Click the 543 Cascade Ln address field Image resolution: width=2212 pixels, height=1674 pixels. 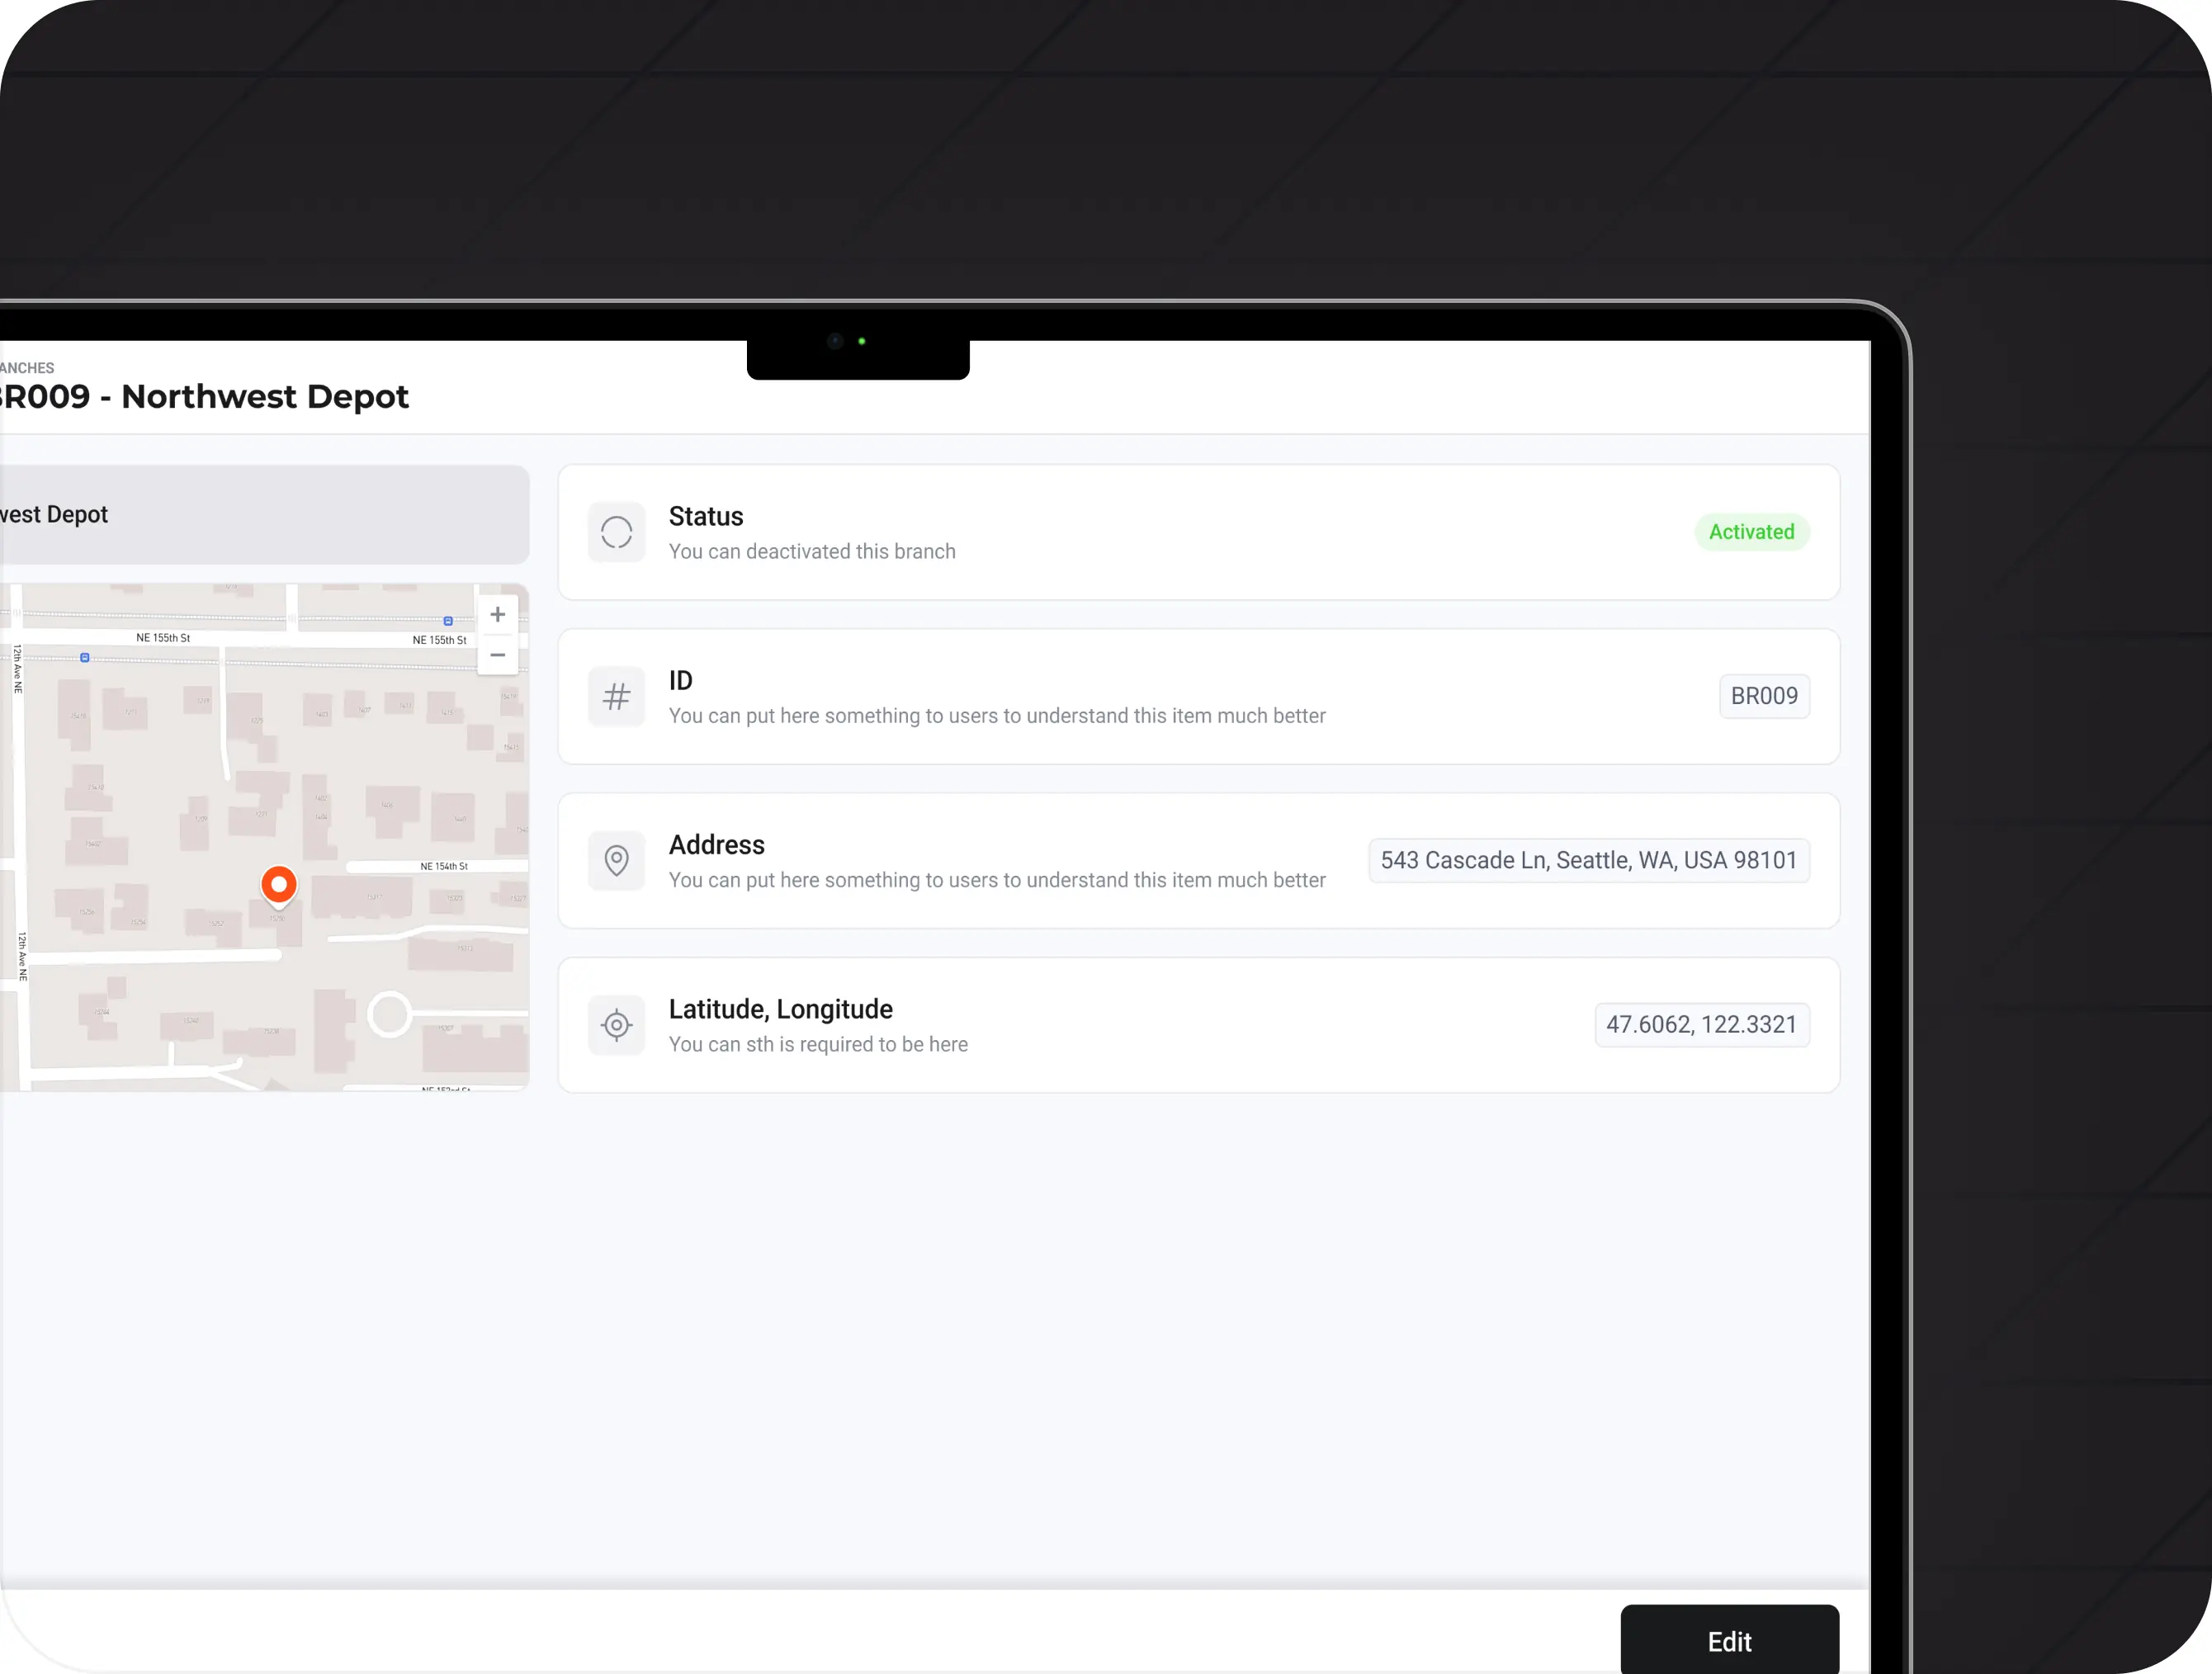click(1588, 860)
